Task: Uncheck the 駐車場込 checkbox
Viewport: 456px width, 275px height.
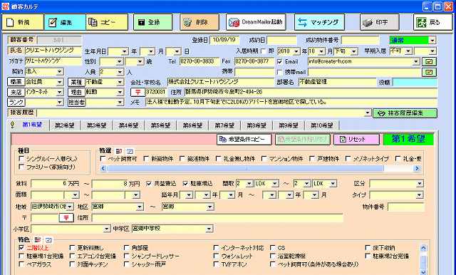Action: 185,184
